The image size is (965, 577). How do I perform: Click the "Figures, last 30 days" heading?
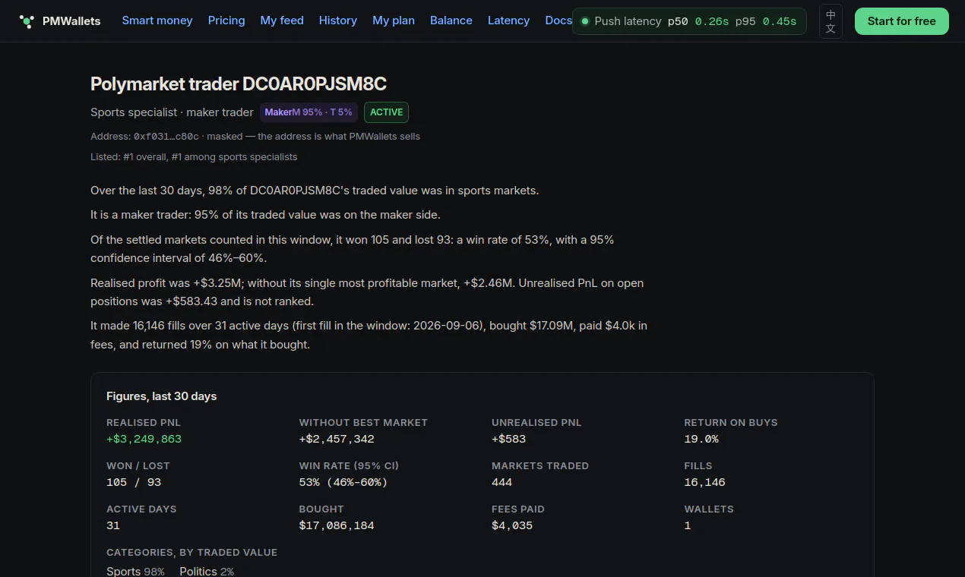point(161,396)
